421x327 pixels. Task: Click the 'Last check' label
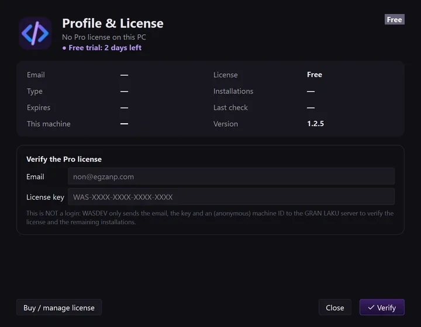click(230, 107)
